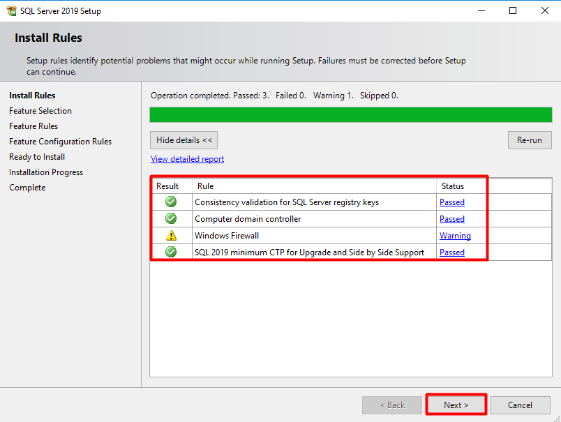Collapse rule list with Hide details button
The height and width of the screenshot is (422, 561).
pos(184,140)
